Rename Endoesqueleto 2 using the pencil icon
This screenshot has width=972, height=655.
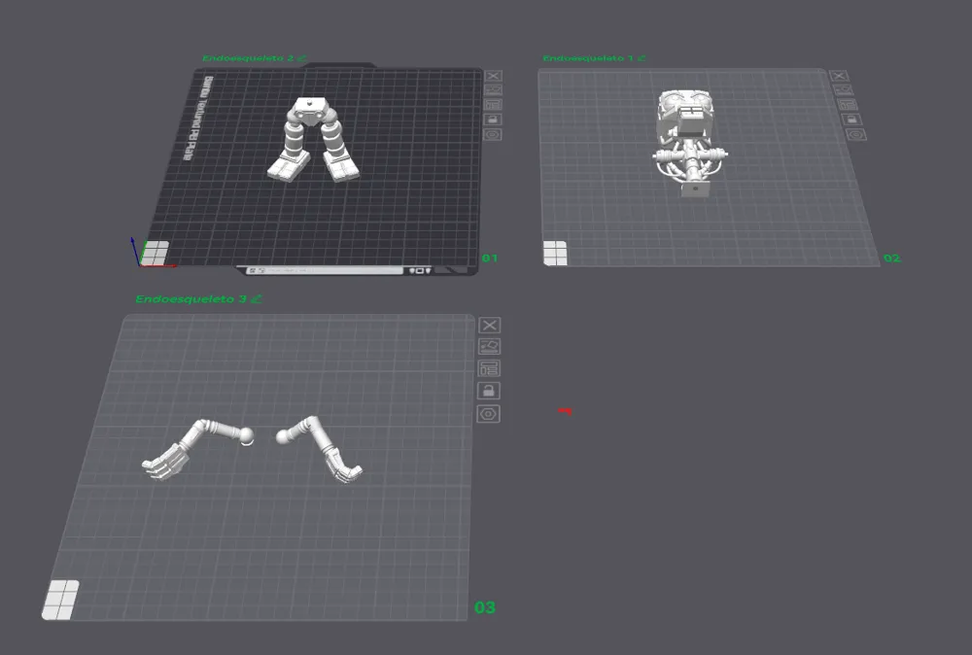(x=302, y=58)
